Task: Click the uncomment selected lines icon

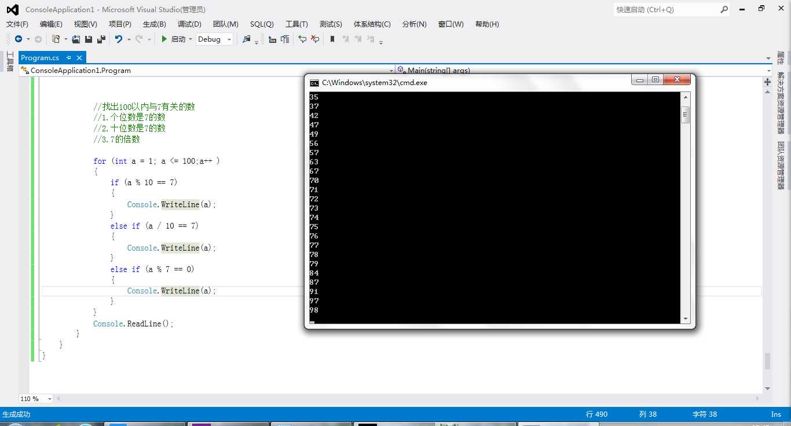Action: 315,39
